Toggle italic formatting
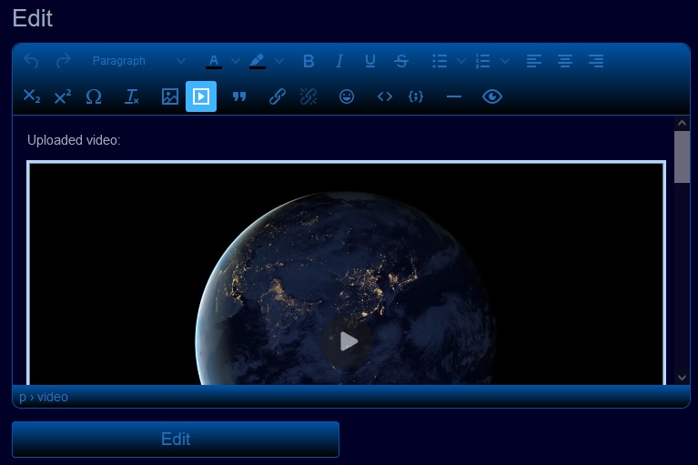This screenshot has height=465, width=698. point(339,61)
